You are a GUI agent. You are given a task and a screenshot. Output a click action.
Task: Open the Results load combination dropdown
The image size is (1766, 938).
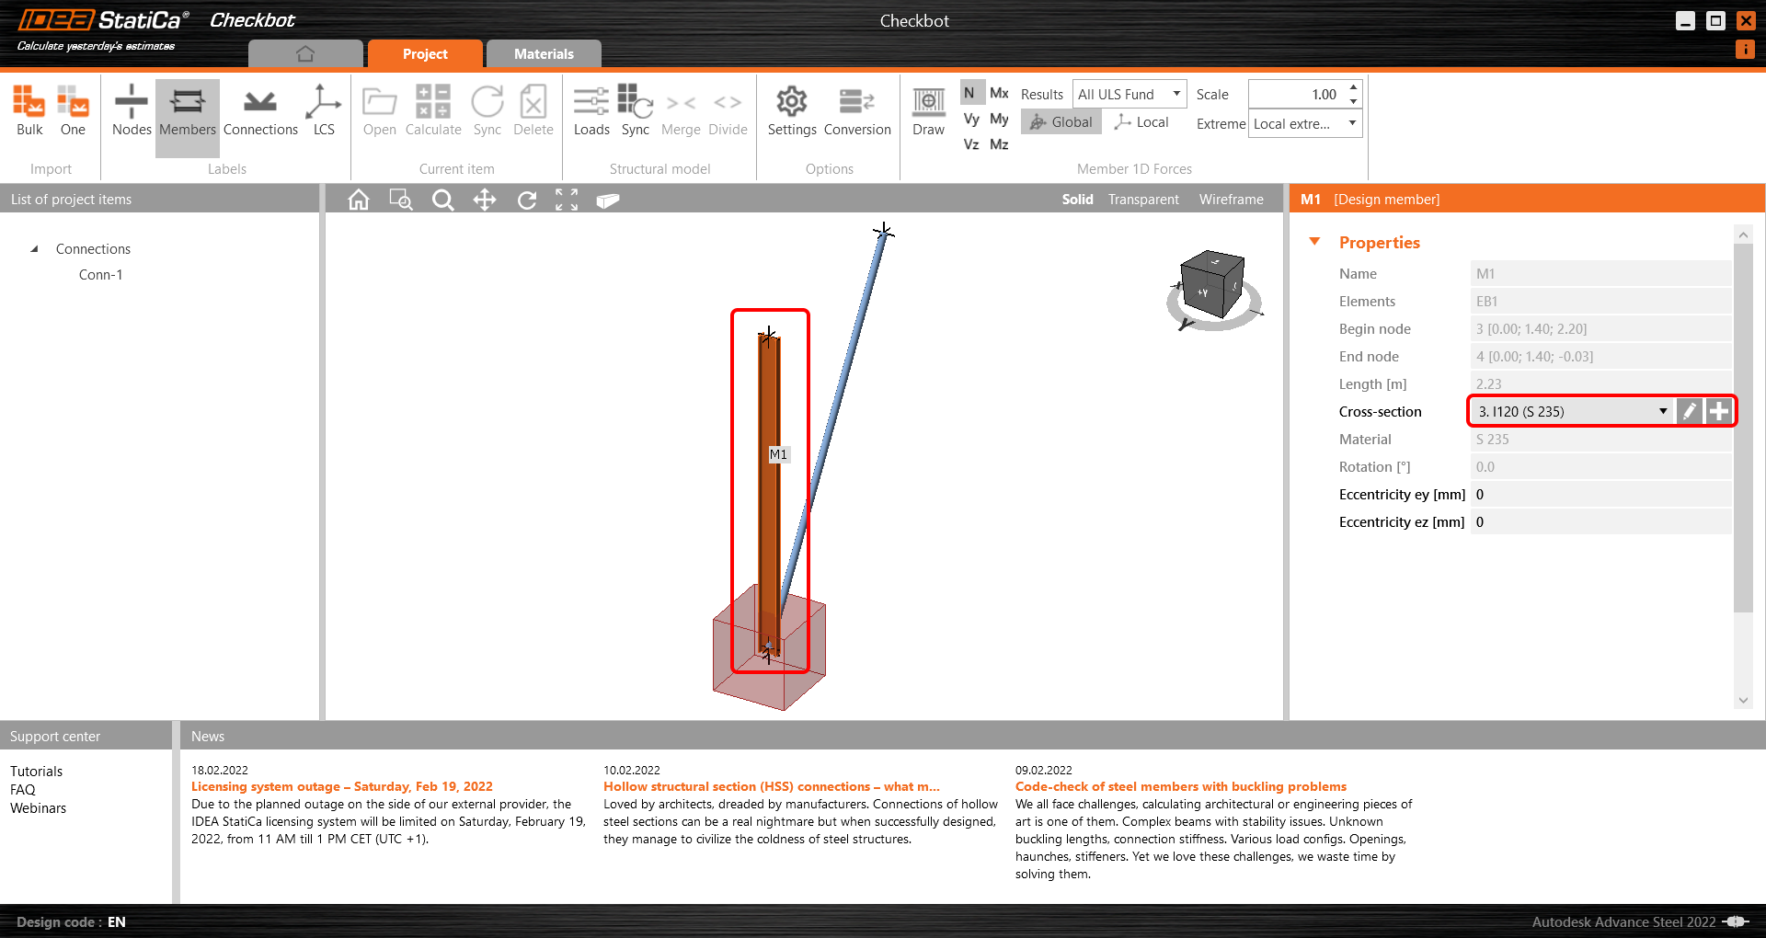point(1176,93)
